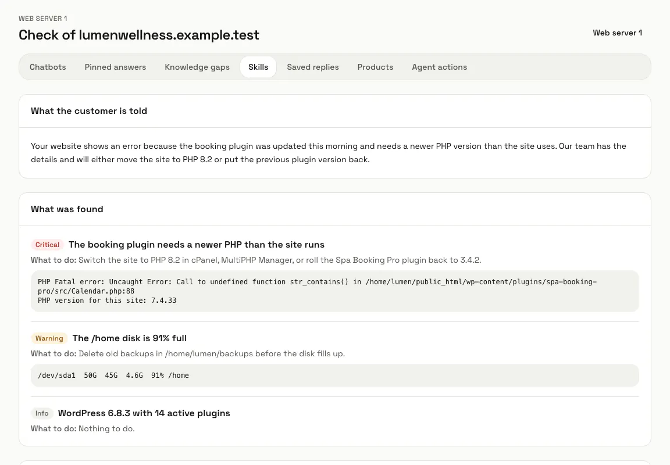The height and width of the screenshot is (465, 670).
Task: Switch to Agent actions tab
Action: tap(439, 67)
